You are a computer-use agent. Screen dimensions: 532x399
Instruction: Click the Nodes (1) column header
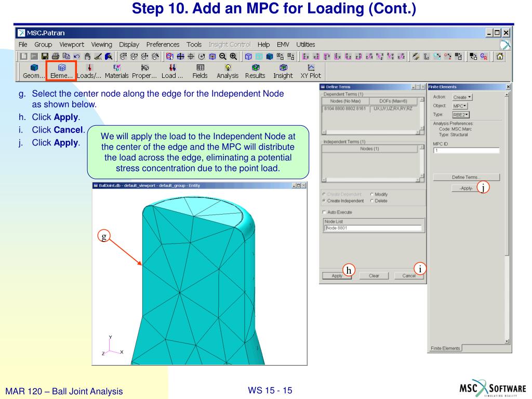coord(369,149)
